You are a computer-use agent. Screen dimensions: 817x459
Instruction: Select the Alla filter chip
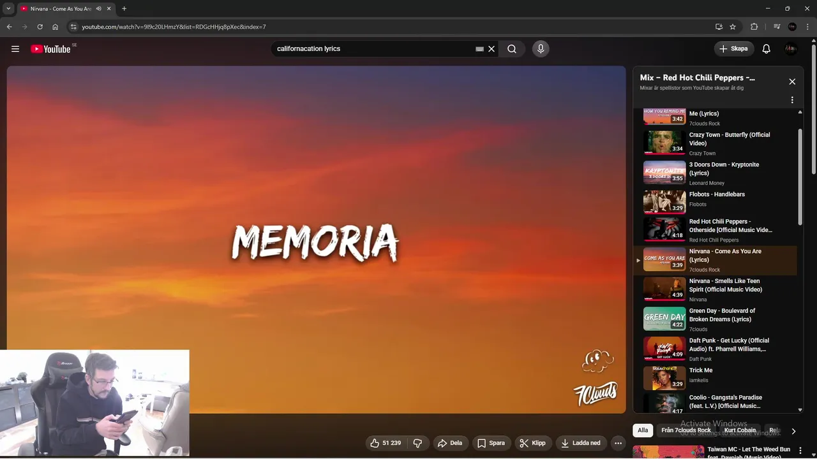[643, 430]
